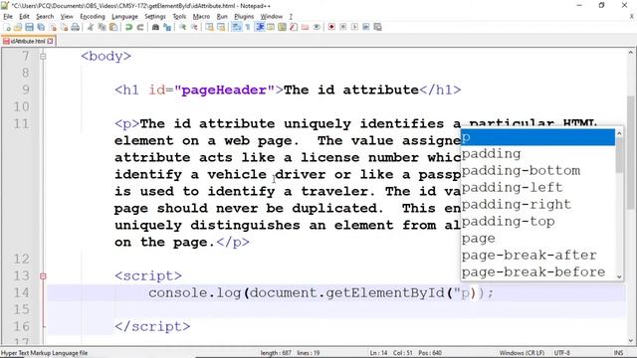Open the Plugins menu
This screenshot has width=637, height=358.
tap(244, 17)
